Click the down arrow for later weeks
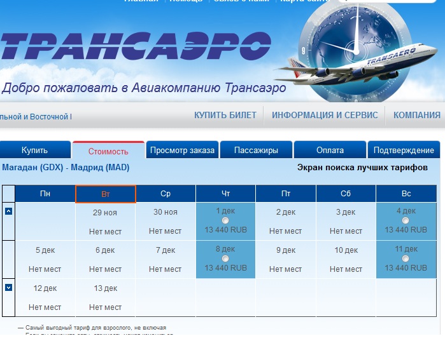445x343 pixels. pos(8,287)
